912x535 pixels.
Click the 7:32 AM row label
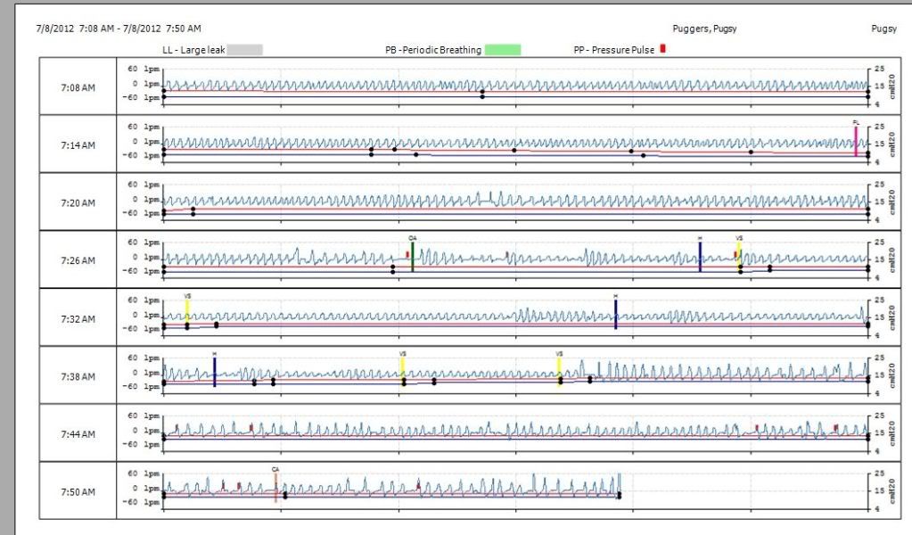[78, 318]
